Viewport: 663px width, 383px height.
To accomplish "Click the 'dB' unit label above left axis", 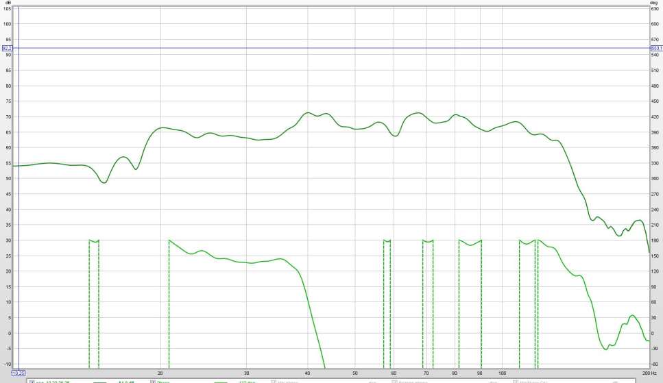I will coord(8,3).
